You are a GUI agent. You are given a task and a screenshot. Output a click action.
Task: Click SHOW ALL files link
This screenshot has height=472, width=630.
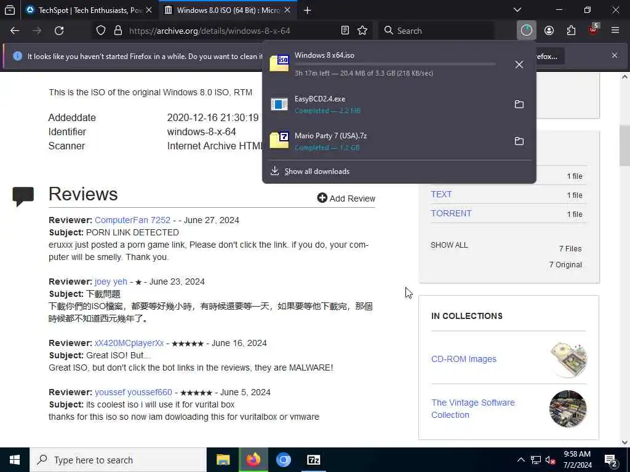(x=449, y=245)
